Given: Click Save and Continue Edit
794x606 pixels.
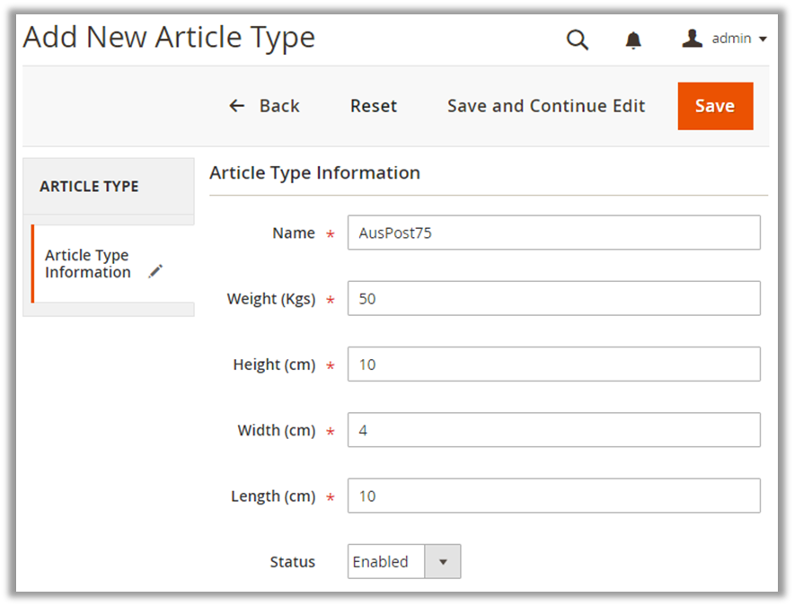Looking at the screenshot, I should [x=546, y=106].
